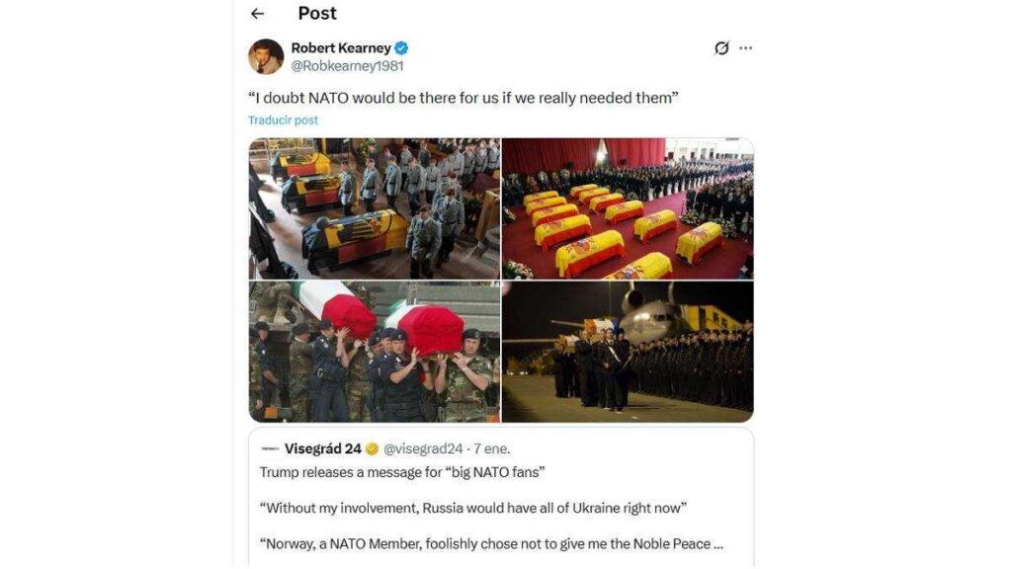Open the bottom-right night airfield photo
The width and height of the screenshot is (1012, 569).
pos(629,353)
